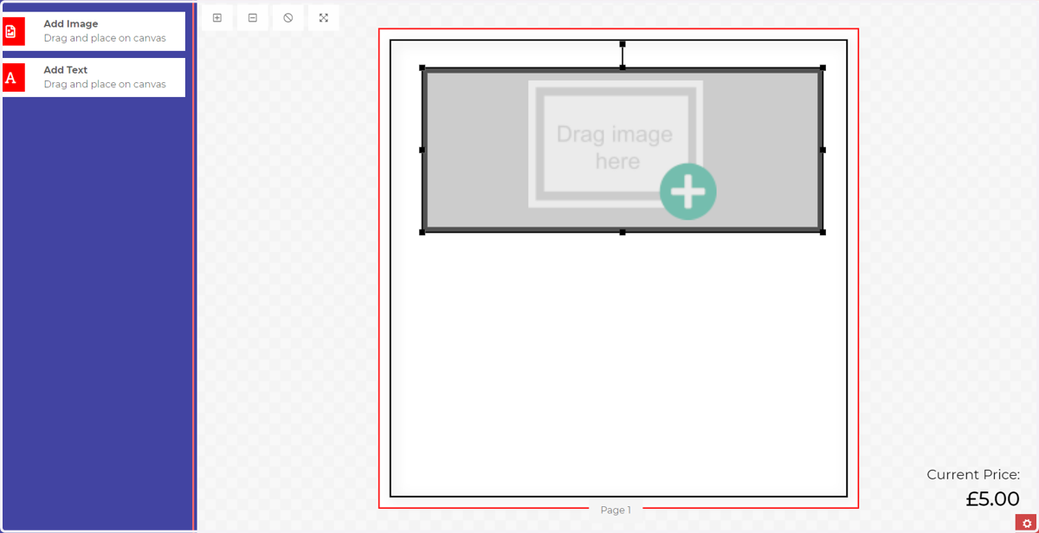The height and width of the screenshot is (533, 1039).
Task: Select the Add Text panel label
Action: point(66,70)
